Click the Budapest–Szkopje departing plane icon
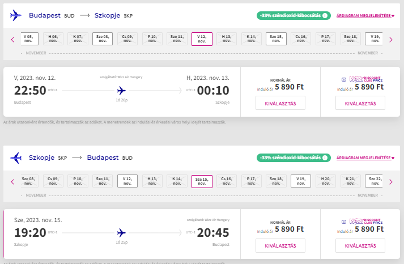 tap(16, 15)
